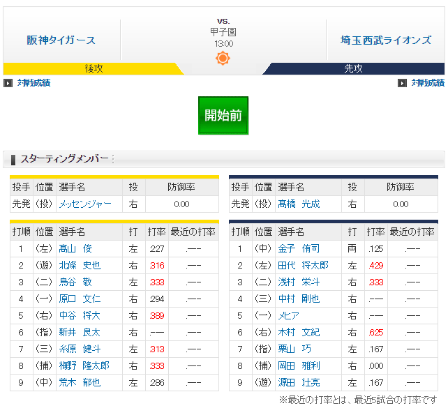Click the navy 先攻 banner
This screenshot has height=415, width=448.
click(353, 68)
